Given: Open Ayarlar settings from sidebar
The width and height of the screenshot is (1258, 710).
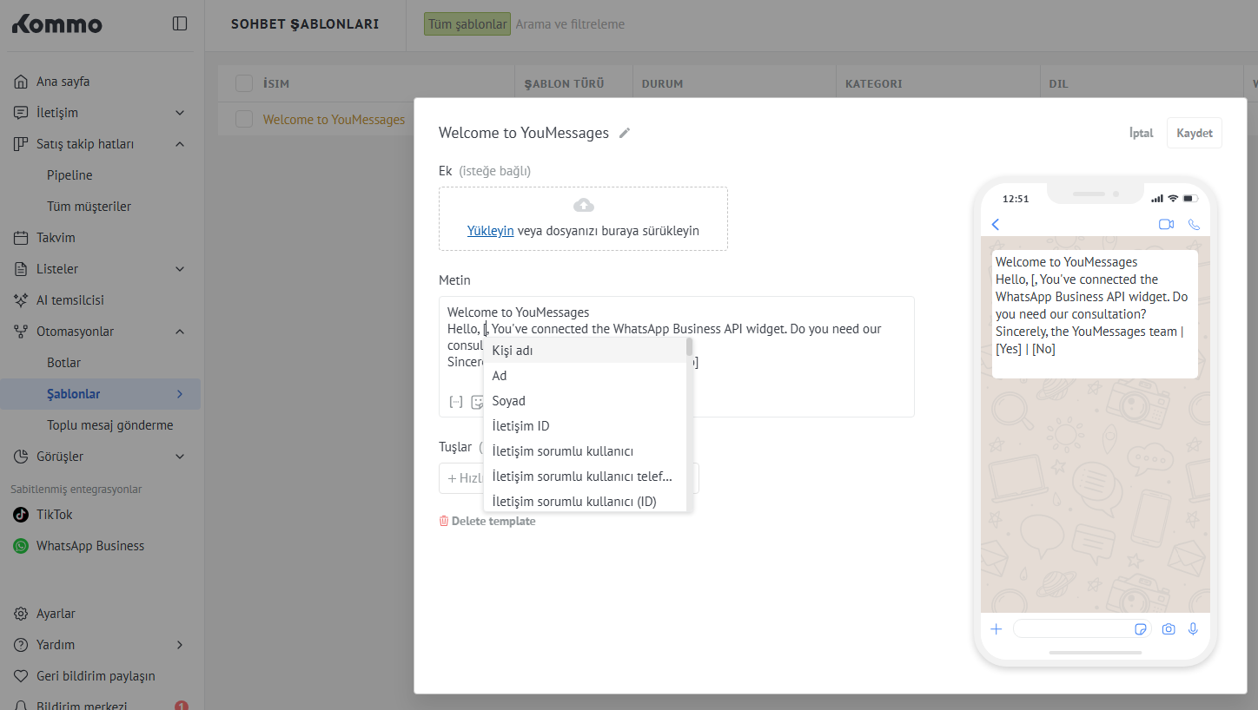Looking at the screenshot, I should coord(56,614).
